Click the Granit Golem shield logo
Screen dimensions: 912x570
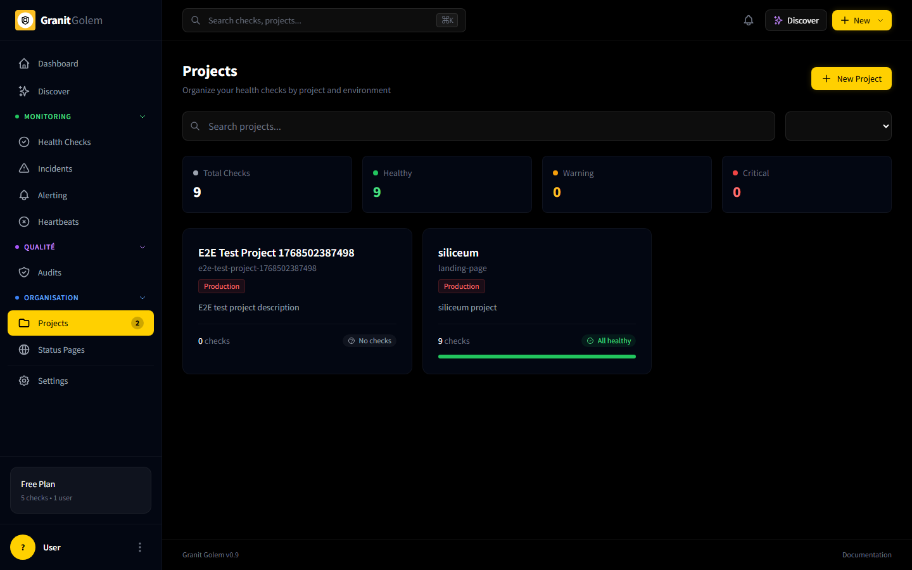tap(25, 20)
